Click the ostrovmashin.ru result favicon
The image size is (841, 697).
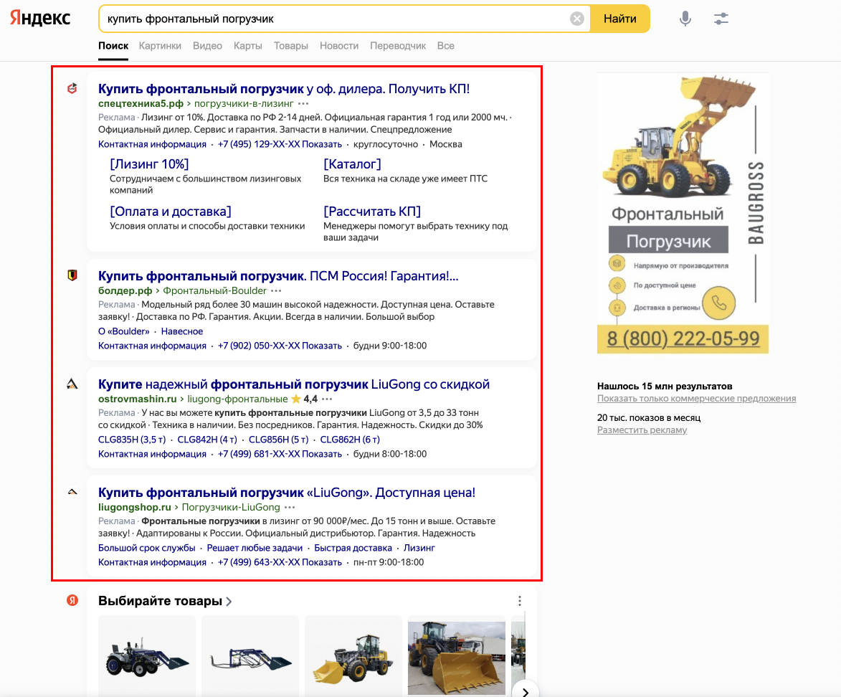coord(72,384)
